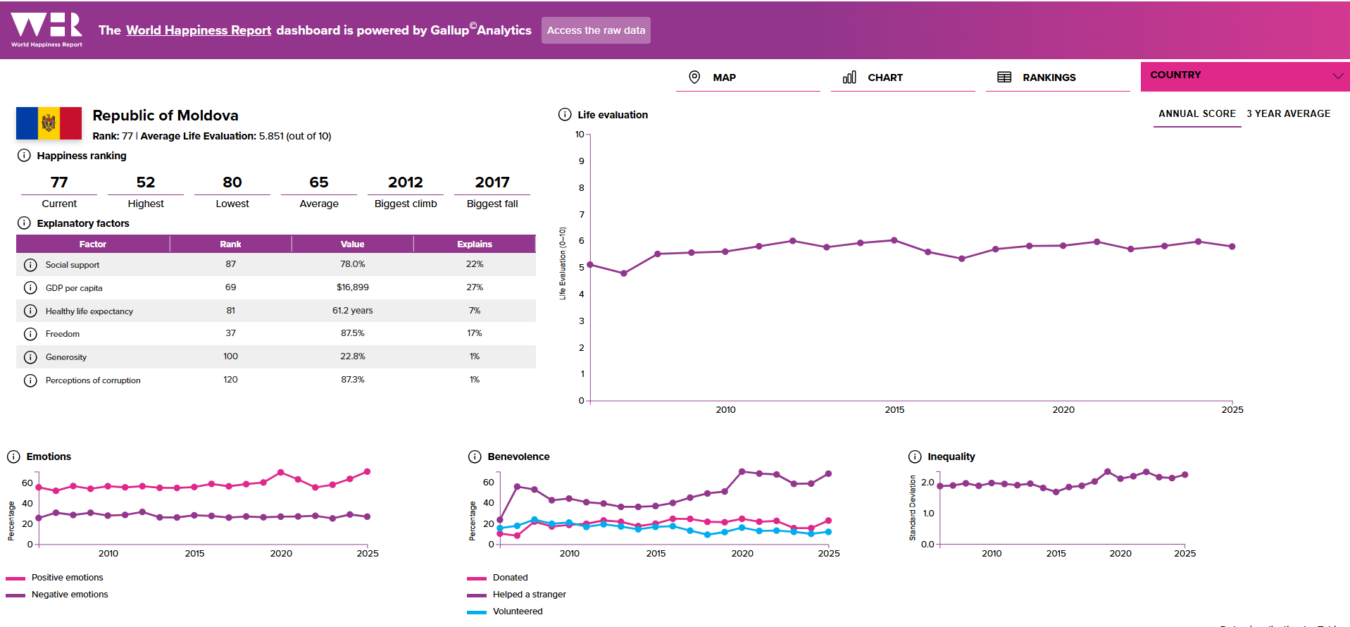Toggle Volunteered series in Benevolence legend
Screen dimensions: 1350x627
pos(517,612)
